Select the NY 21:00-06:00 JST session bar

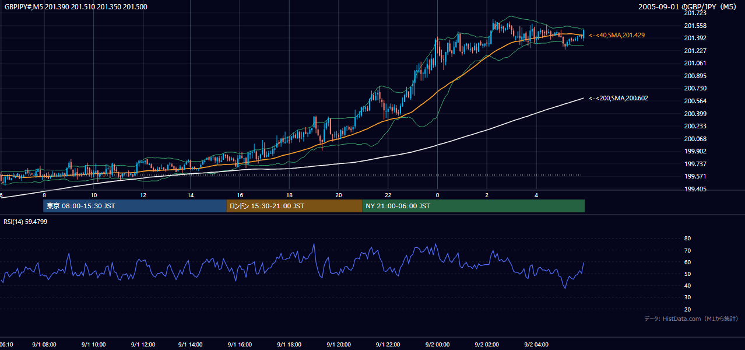473,206
